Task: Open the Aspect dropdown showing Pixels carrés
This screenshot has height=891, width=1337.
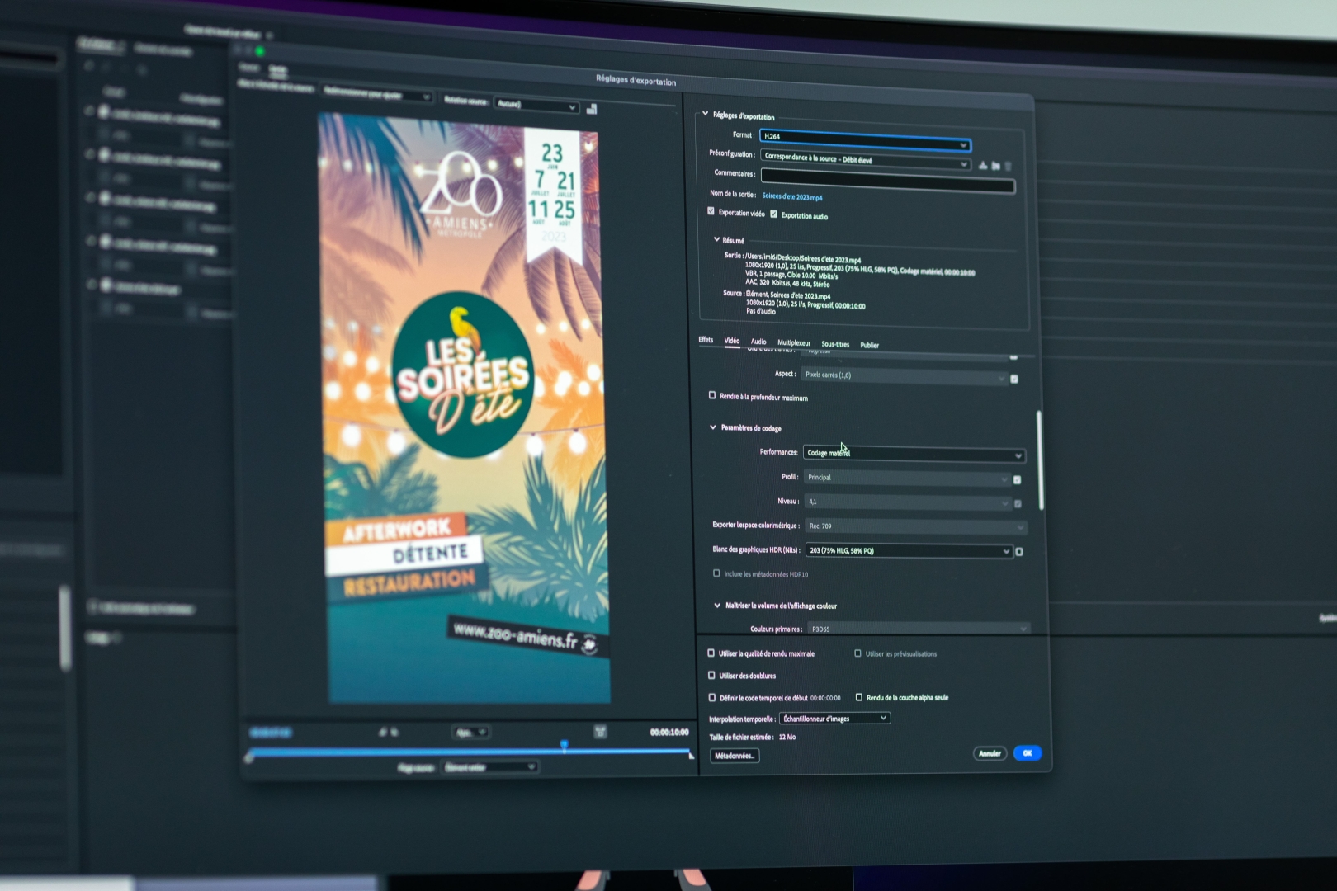Action: click(x=904, y=376)
